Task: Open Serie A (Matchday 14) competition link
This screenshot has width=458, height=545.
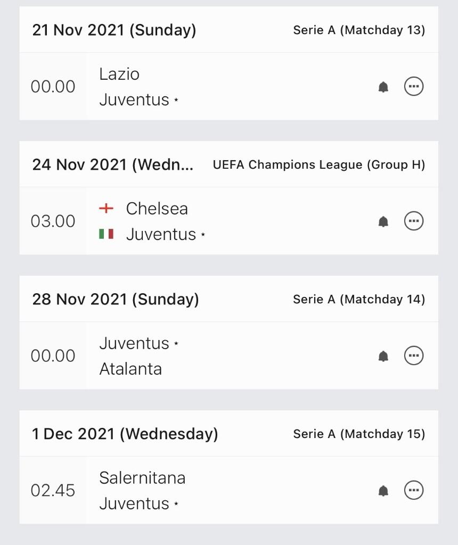Action: coord(359,300)
